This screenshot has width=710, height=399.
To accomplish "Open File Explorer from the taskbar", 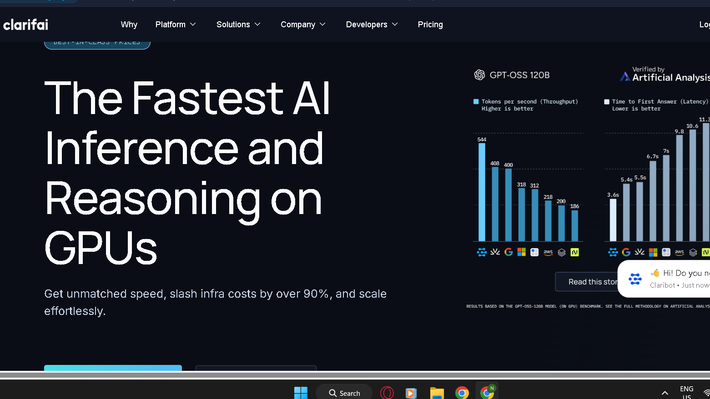I will coord(437,393).
